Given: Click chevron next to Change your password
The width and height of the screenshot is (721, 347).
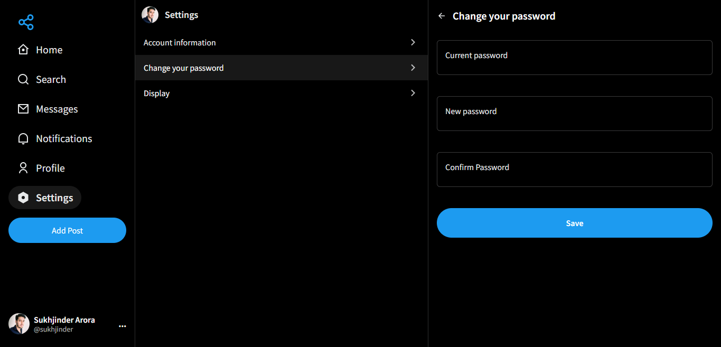Looking at the screenshot, I should (413, 68).
